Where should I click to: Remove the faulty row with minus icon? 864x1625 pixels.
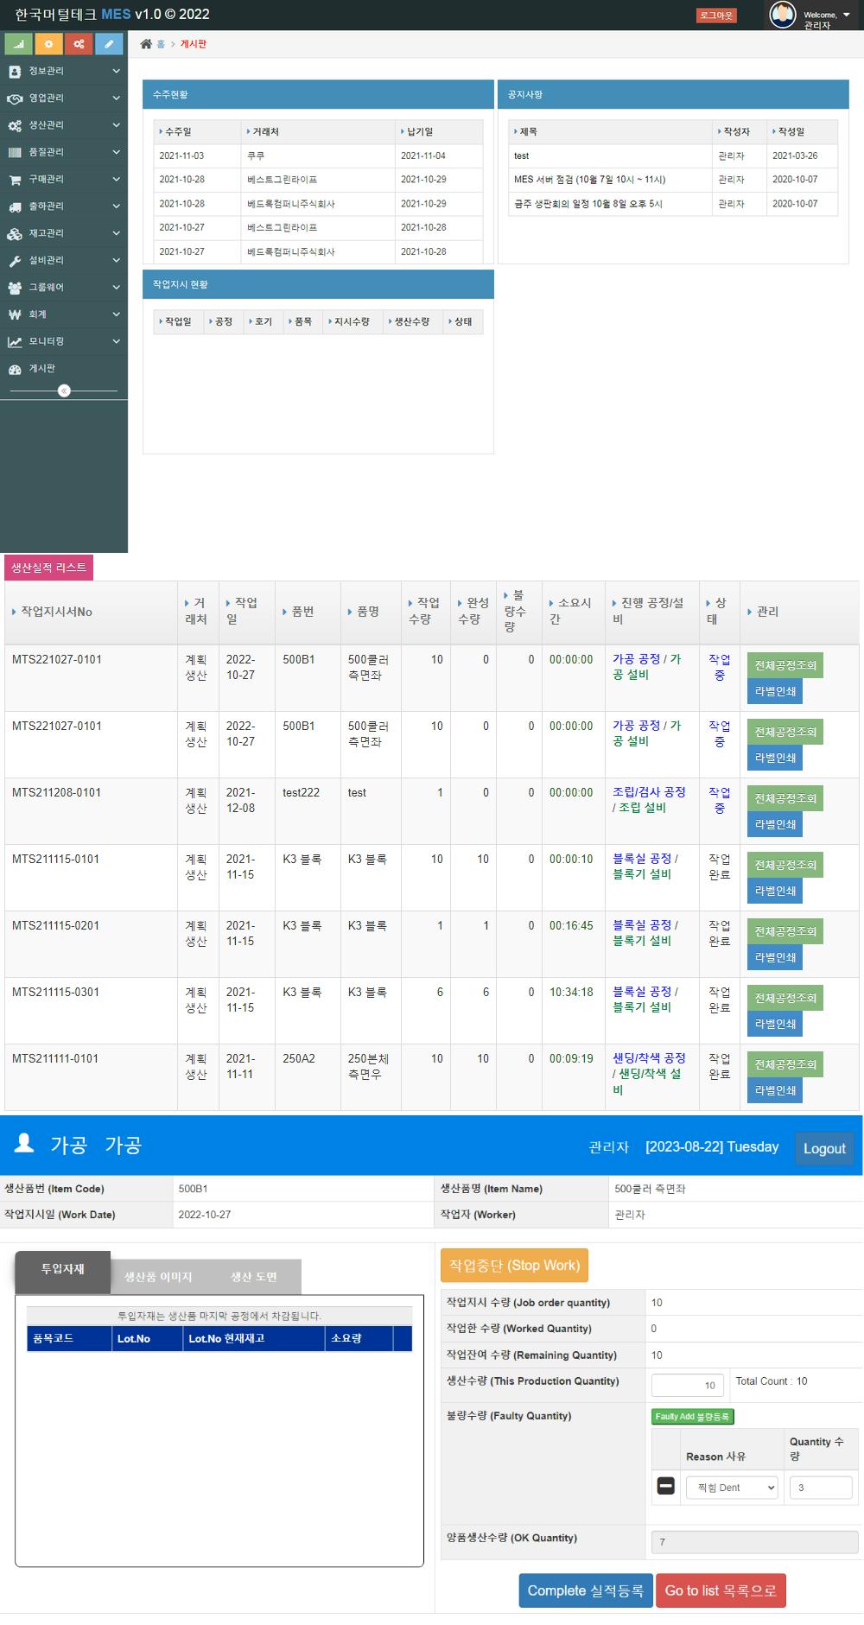point(665,1486)
